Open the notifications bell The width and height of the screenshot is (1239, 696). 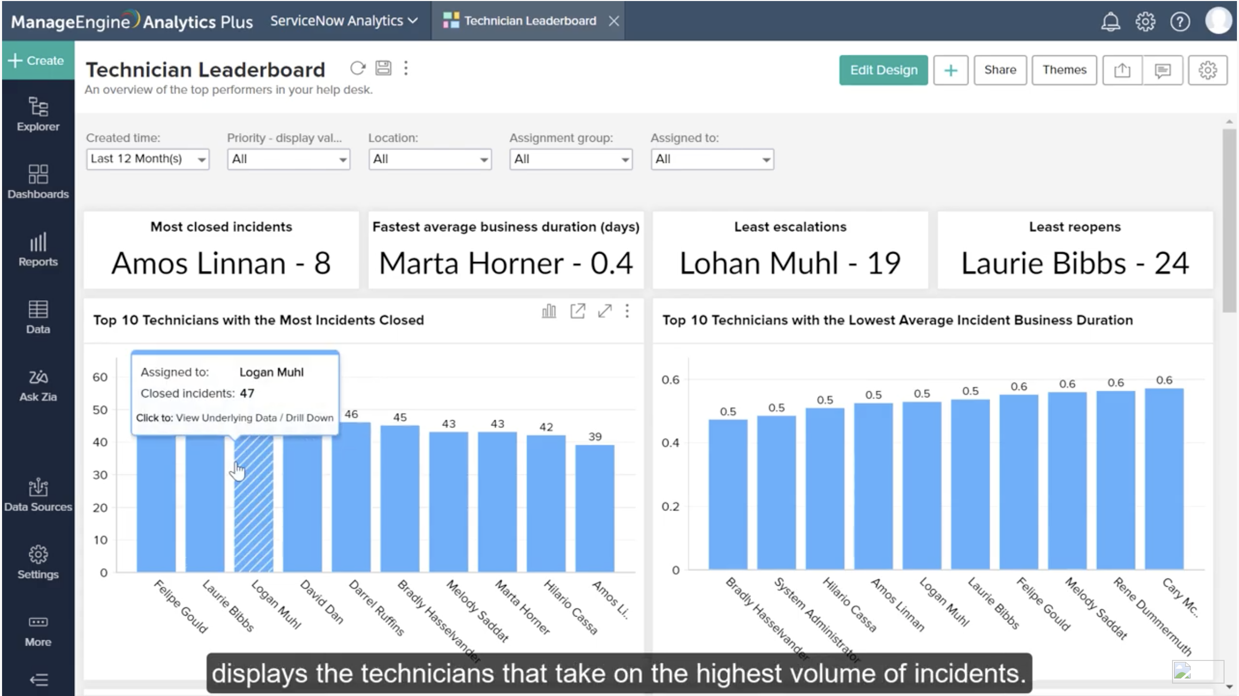[x=1111, y=21]
